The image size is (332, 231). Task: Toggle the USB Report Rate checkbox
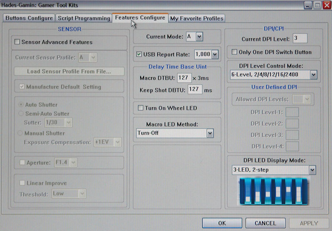(139, 54)
